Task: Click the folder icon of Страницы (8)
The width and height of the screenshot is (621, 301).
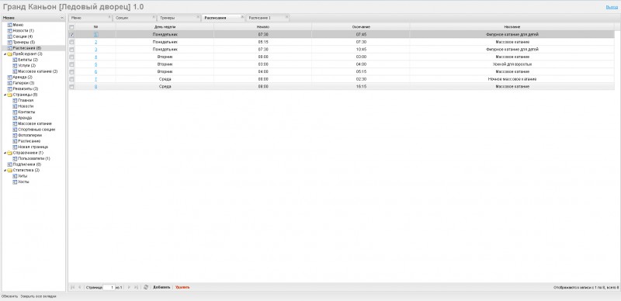Action: 9,95
